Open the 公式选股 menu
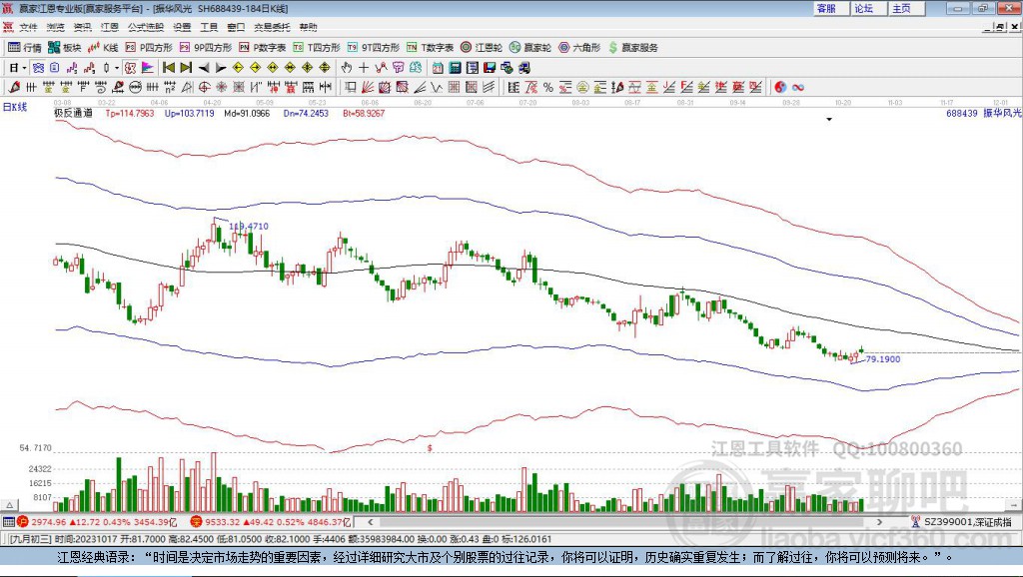Viewport: 1023px width, 577px height. point(146,27)
